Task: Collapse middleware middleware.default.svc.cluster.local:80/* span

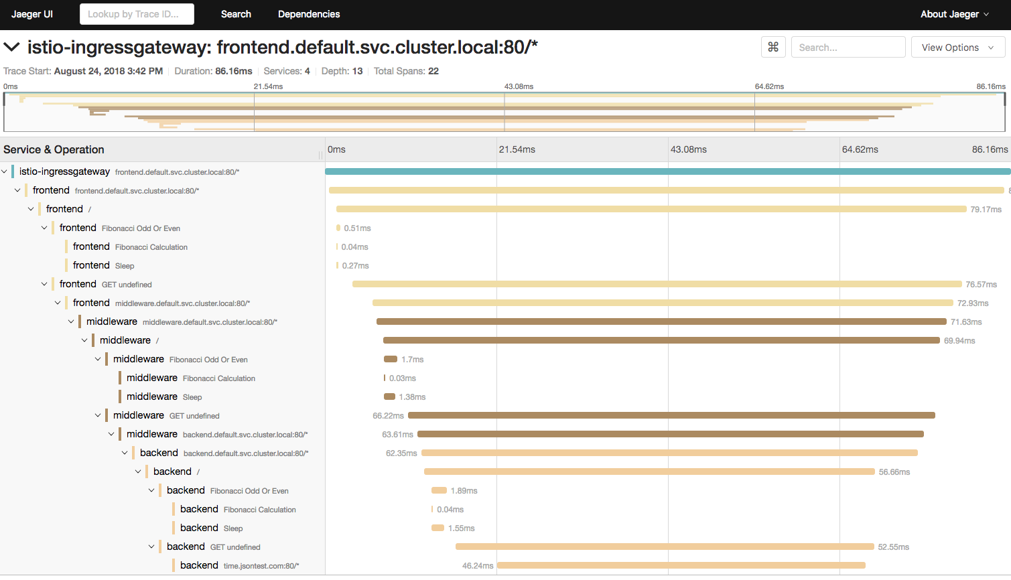Action: tap(72, 321)
